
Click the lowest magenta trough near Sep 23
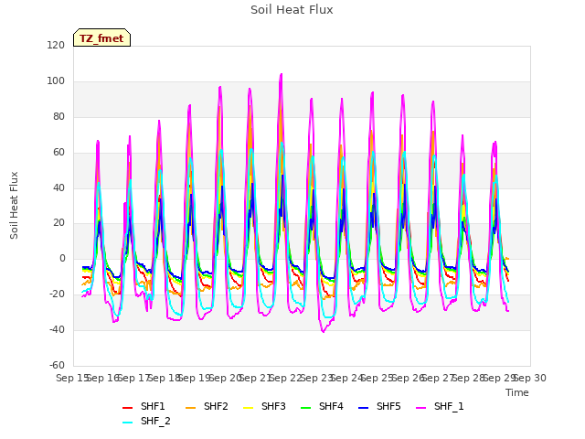click(x=323, y=331)
